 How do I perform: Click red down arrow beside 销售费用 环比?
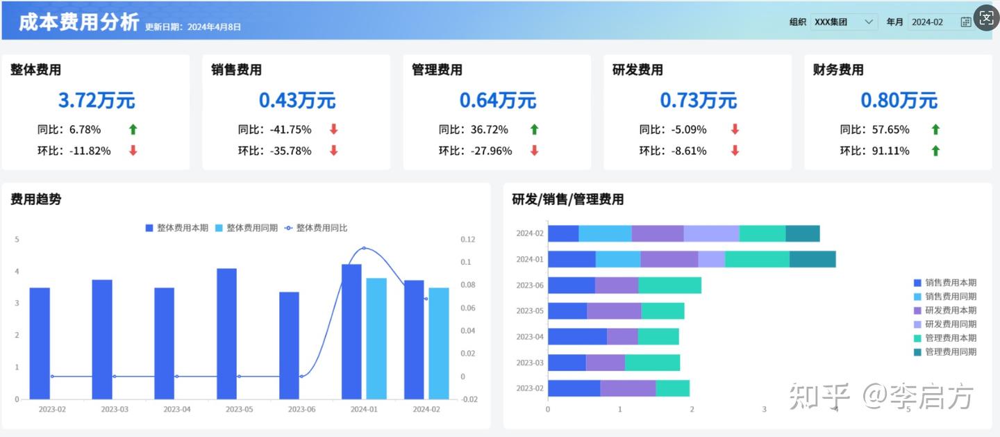[x=333, y=150]
